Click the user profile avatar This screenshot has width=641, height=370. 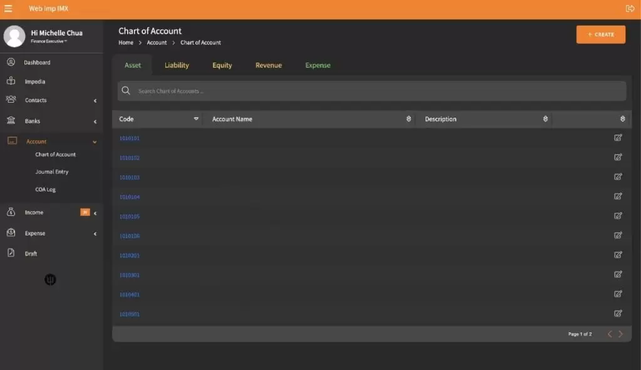14,36
